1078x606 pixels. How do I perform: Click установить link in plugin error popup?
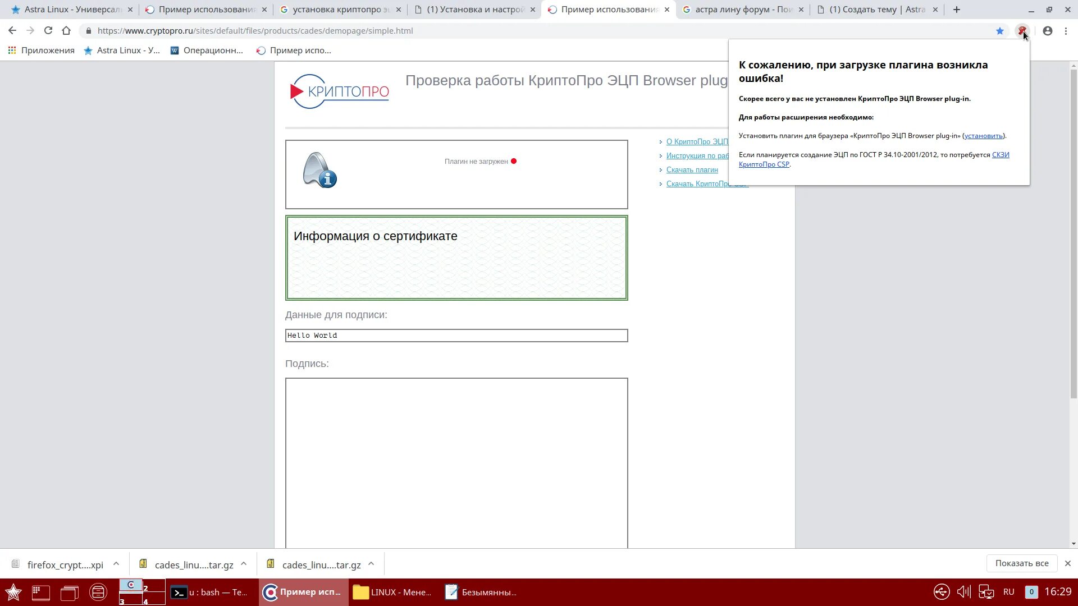click(x=984, y=136)
